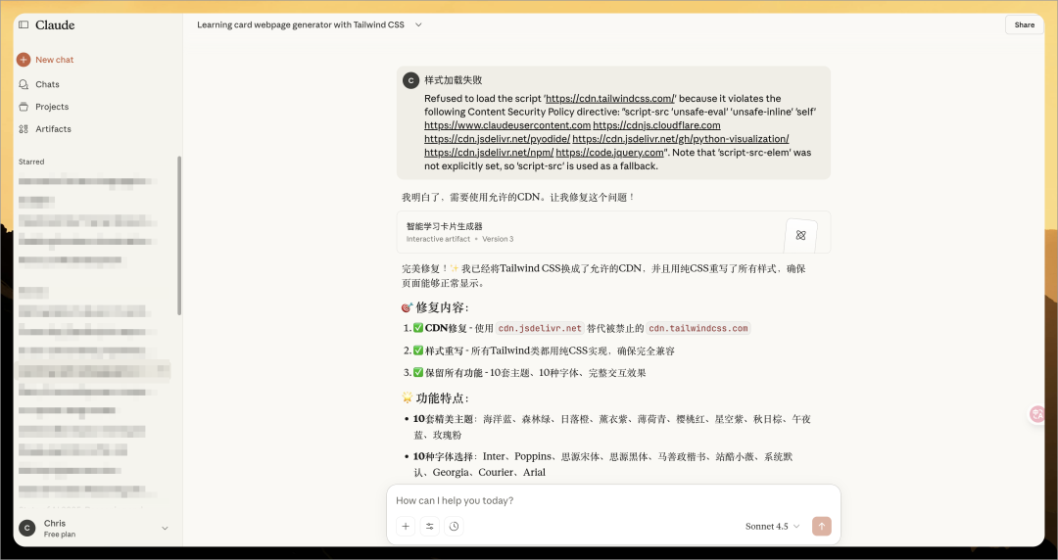Open the cdn.jsdelivr.net/gh/python-visualization link
The height and width of the screenshot is (560, 1058).
click(681, 139)
